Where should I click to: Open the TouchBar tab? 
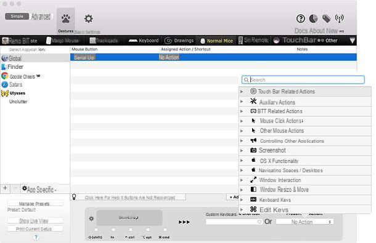pos(295,40)
